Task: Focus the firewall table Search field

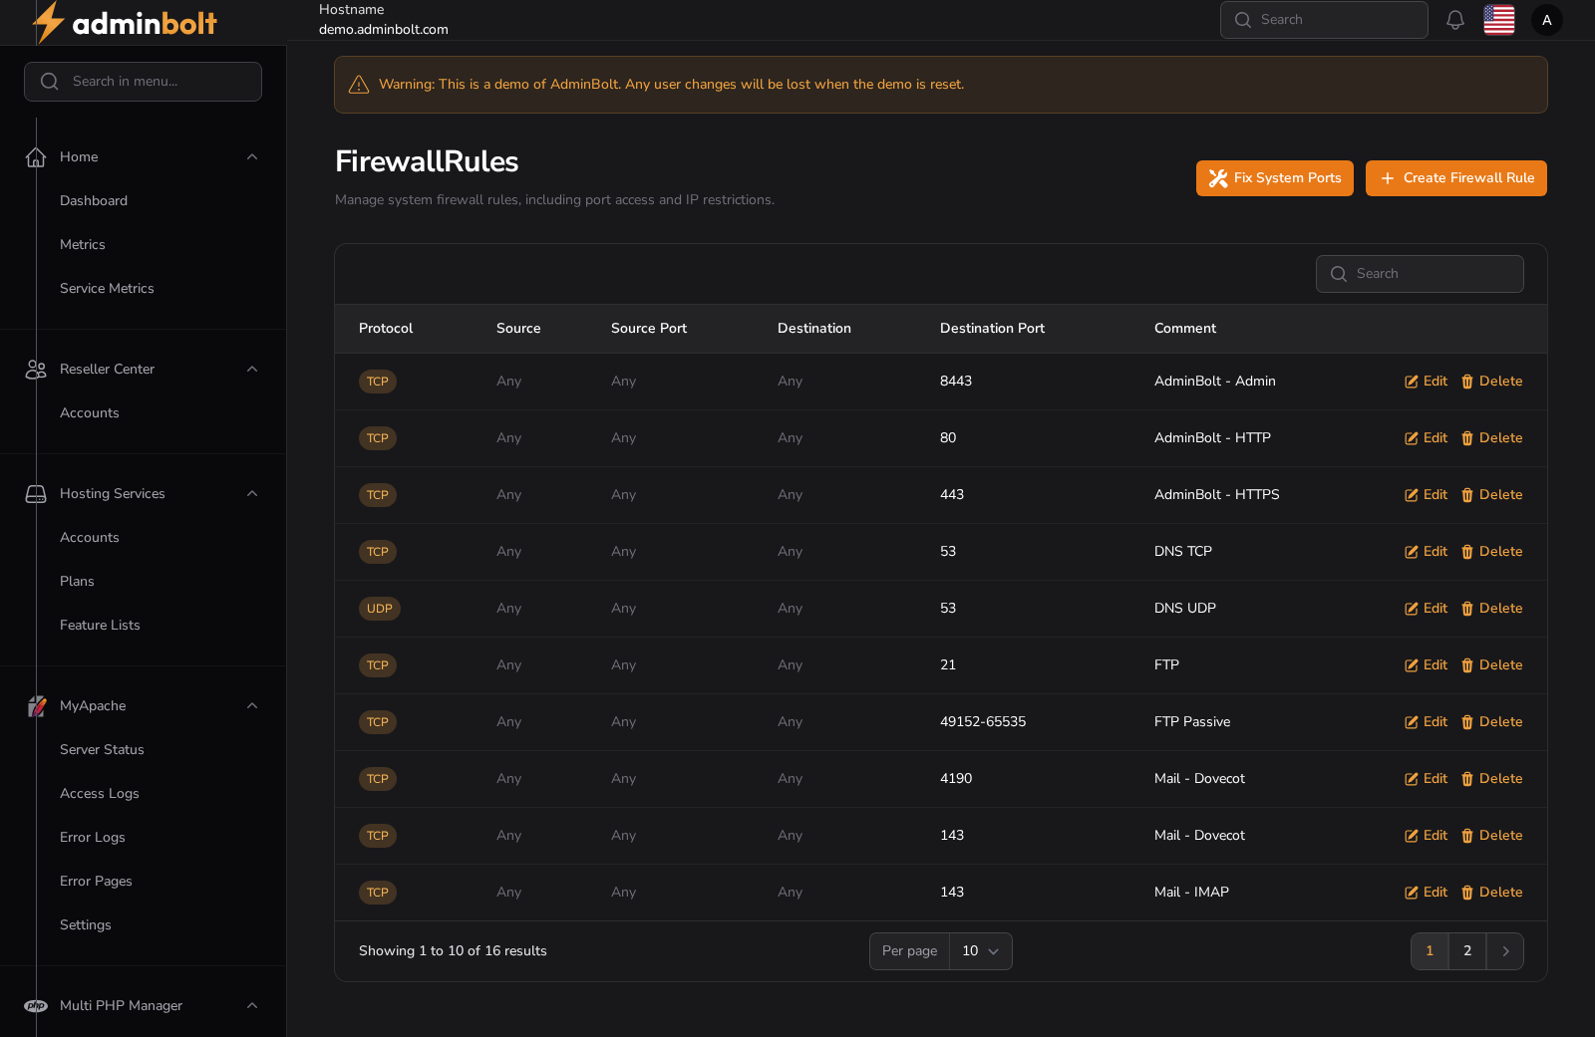Action: (1420, 274)
